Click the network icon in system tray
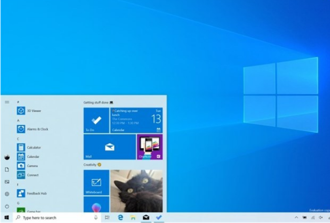330x223 pixels. [313, 218]
